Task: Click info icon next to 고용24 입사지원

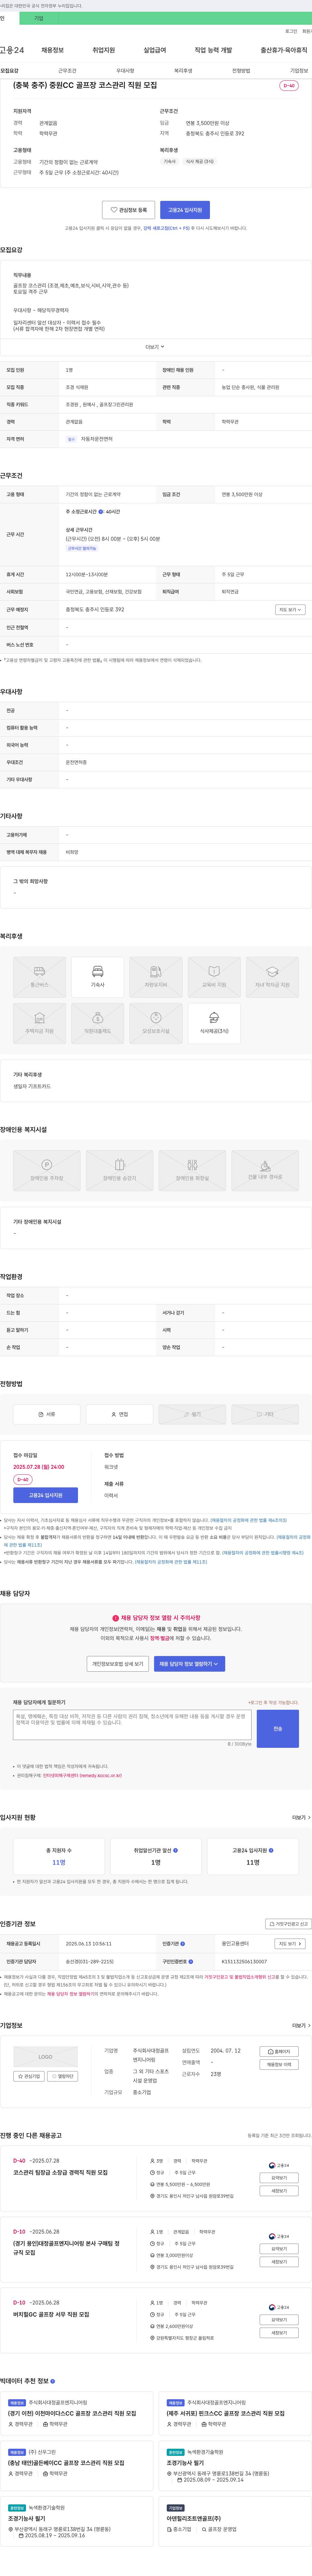Action: coord(271,1850)
